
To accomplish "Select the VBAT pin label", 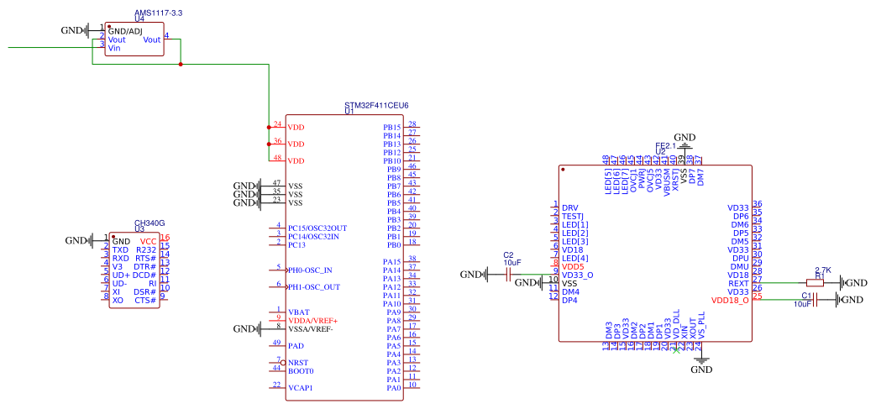I will click(298, 312).
